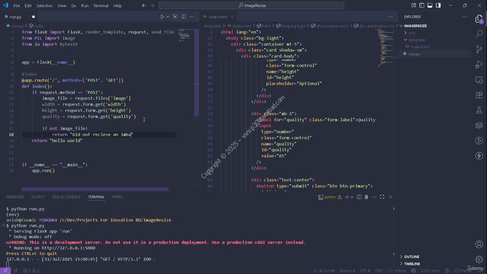This screenshot has height=274, width=487.
Task: Switch to the DEBUG CONSOLE tab
Action: point(66,197)
